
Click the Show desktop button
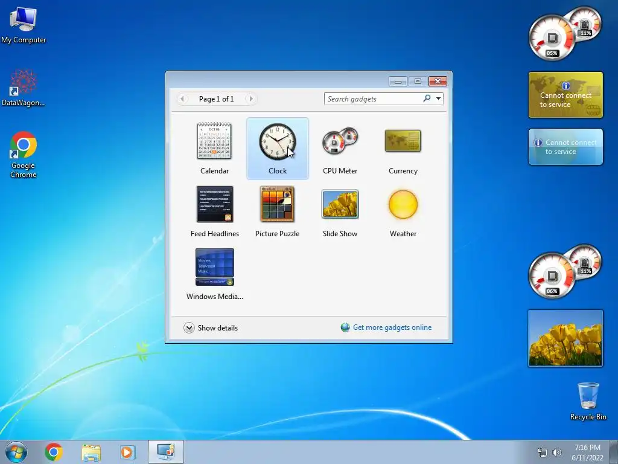click(x=614, y=452)
